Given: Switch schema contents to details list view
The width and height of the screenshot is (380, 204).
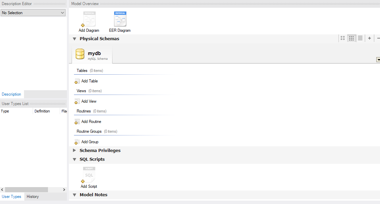Looking at the screenshot, I should click(360, 38).
